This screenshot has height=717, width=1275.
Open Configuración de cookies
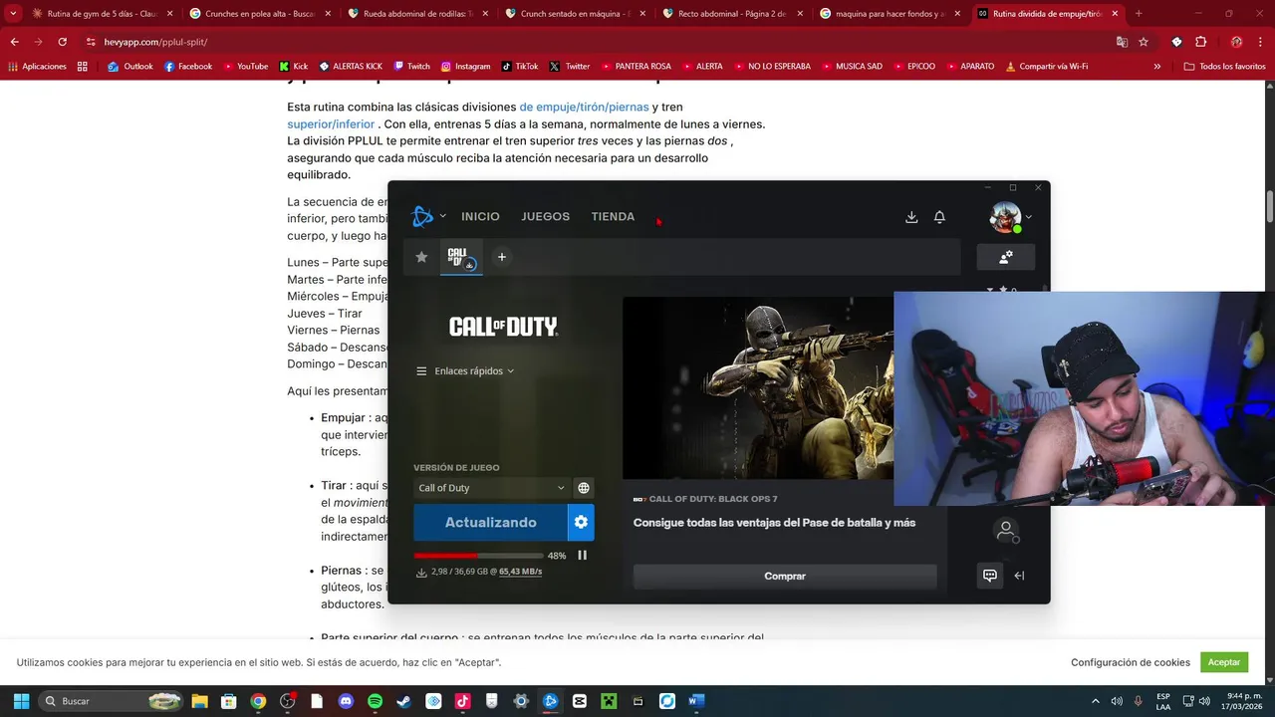click(x=1131, y=662)
